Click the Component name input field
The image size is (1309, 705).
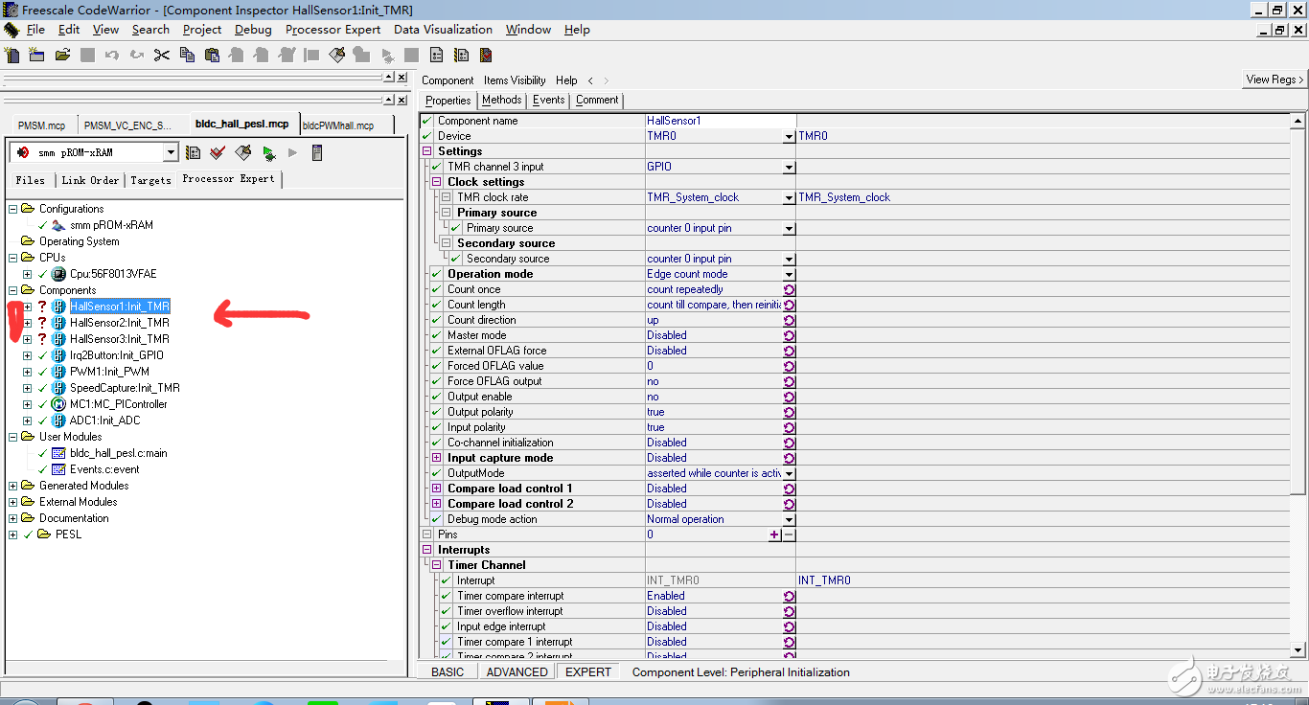(x=720, y=121)
